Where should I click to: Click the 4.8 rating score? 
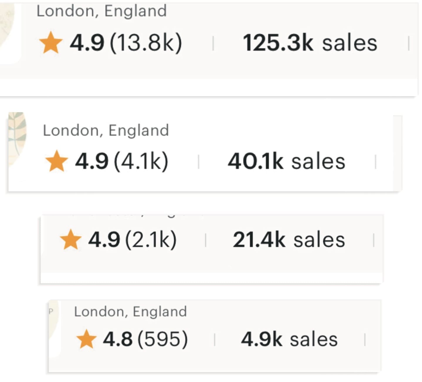point(118,339)
